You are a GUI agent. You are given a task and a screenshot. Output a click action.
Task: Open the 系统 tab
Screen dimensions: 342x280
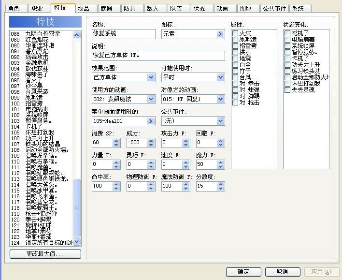coord(300,9)
